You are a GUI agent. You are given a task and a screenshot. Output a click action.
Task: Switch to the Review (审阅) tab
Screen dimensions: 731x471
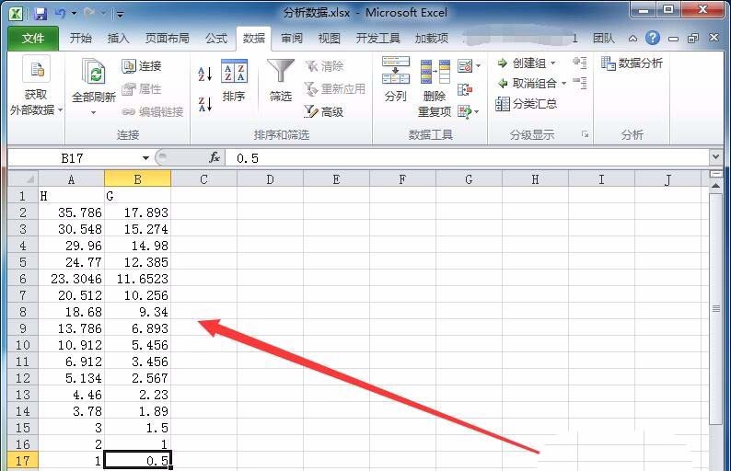click(x=291, y=39)
